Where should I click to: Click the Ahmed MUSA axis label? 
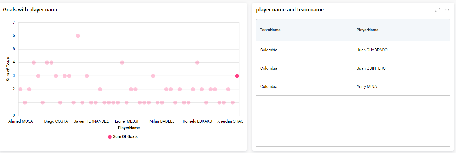pos(21,121)
